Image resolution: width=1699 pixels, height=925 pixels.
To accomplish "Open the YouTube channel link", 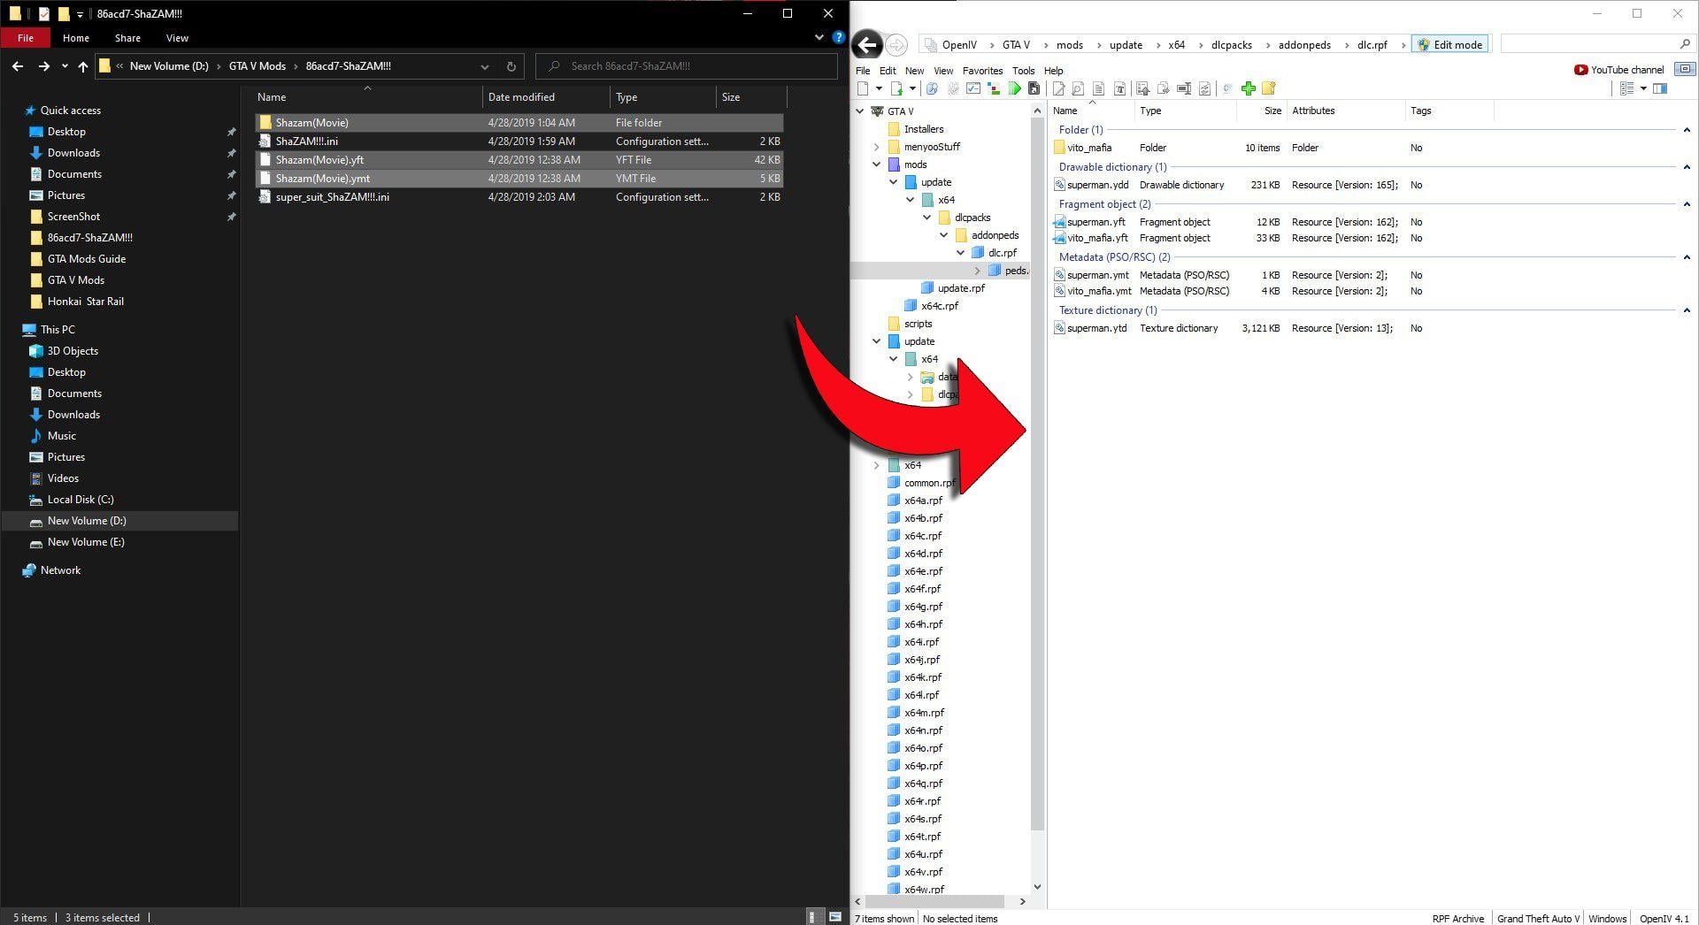I will (x=1618, y=70).
